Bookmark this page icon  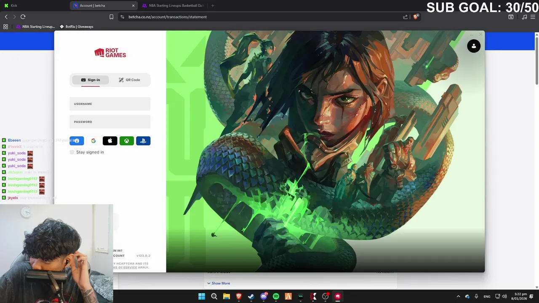[111, 17]
